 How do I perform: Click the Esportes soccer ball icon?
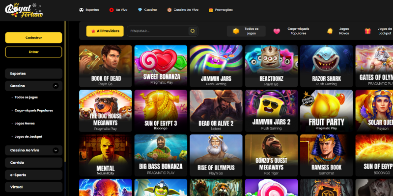(81, 10)
